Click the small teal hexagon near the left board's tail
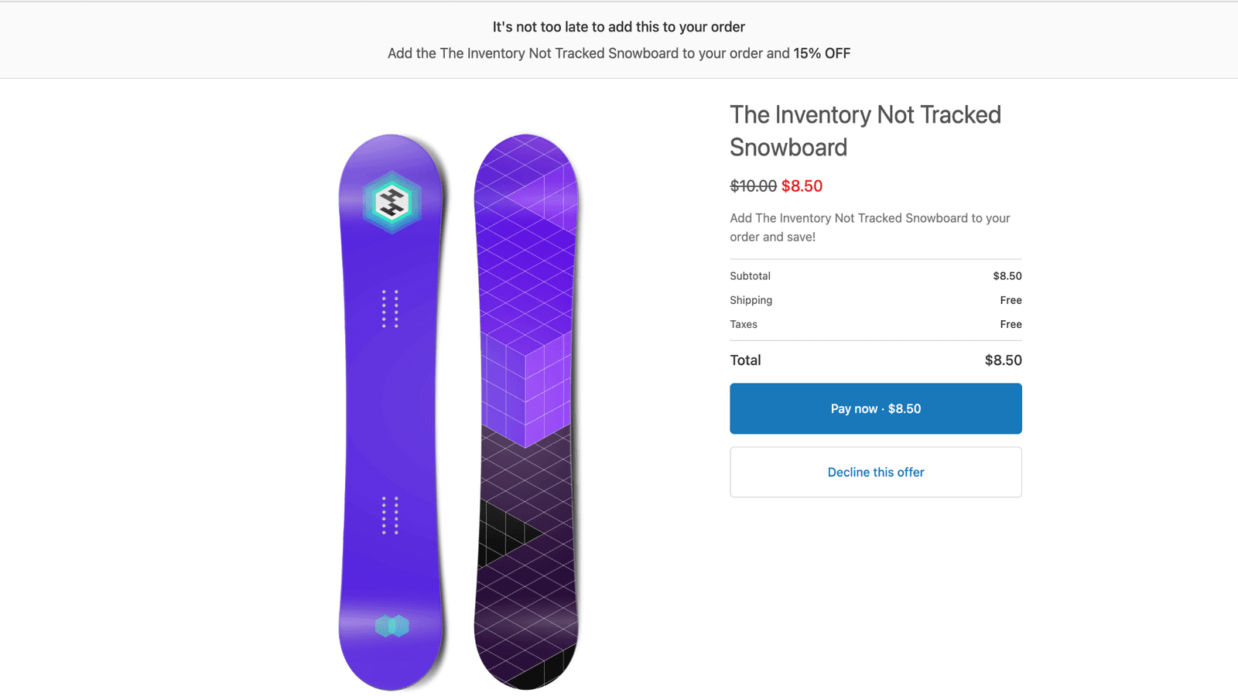The height and width of the screenshot is (696, 1238). (x=392, y=626)
